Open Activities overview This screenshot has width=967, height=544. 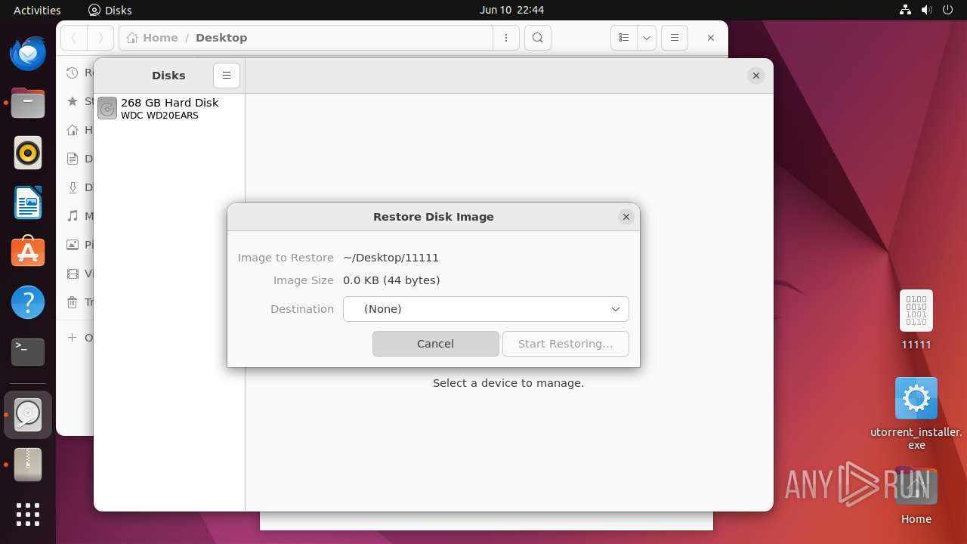(x=37, y=10)
